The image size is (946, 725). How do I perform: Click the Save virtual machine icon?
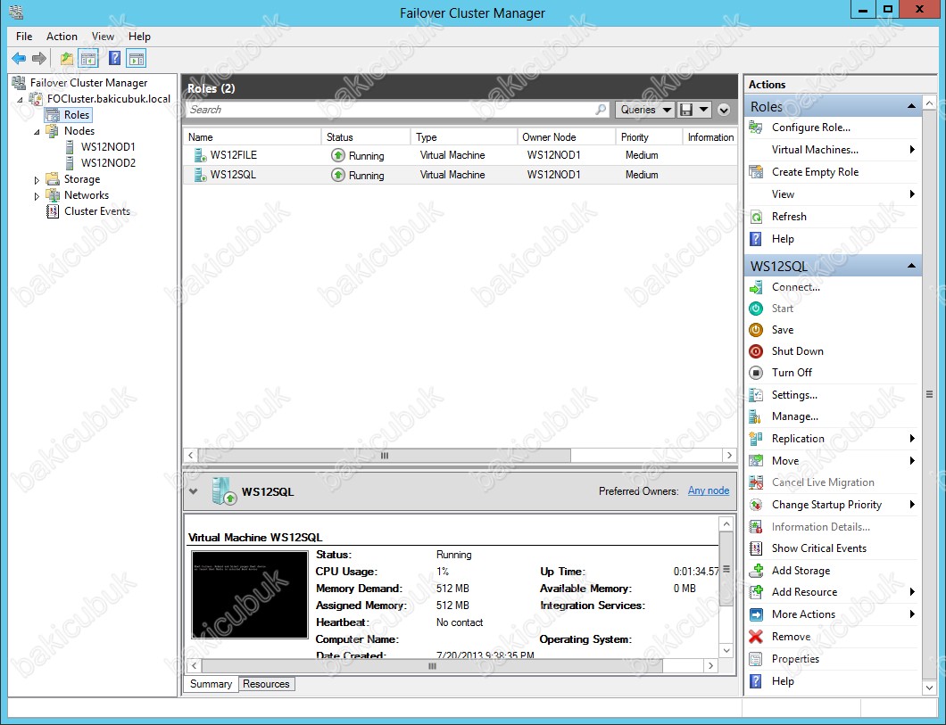(756, 330)
